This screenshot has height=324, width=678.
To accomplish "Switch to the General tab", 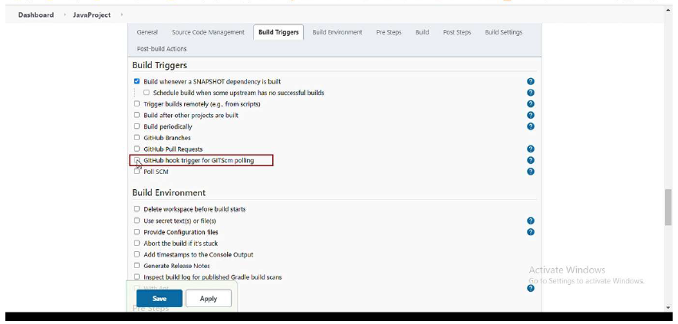I will [147, 32].
